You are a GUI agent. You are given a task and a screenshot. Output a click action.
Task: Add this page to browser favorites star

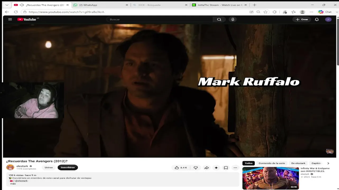tap(266, 12)
